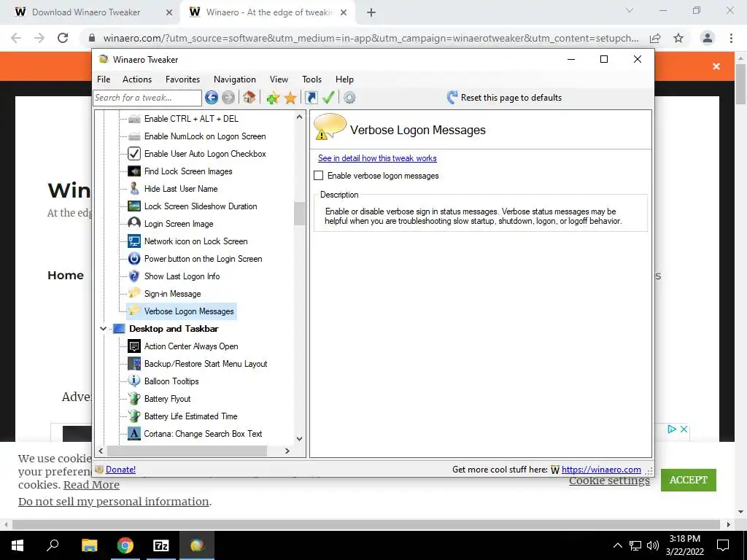Image resolution: width=747 pixels, height=560 pixels.
Task: Show hidden tray icons chevron
Action: pyautogui.click(x=617, y=545)
